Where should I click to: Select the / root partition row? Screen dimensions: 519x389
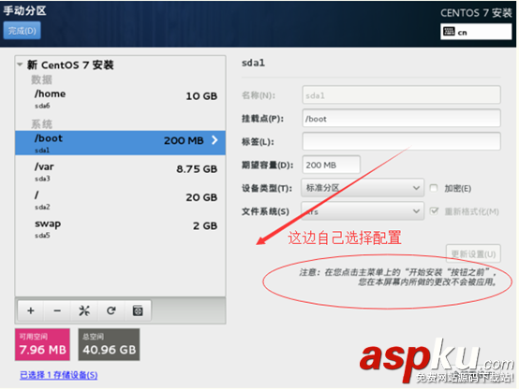pyautogui.click(x=120, y=200)
